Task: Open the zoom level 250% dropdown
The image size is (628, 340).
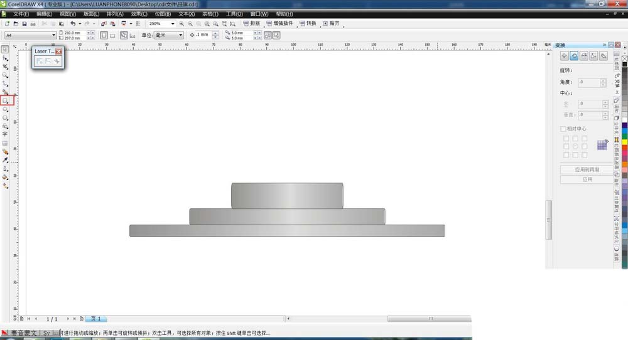Action: (x=173, y=24)
